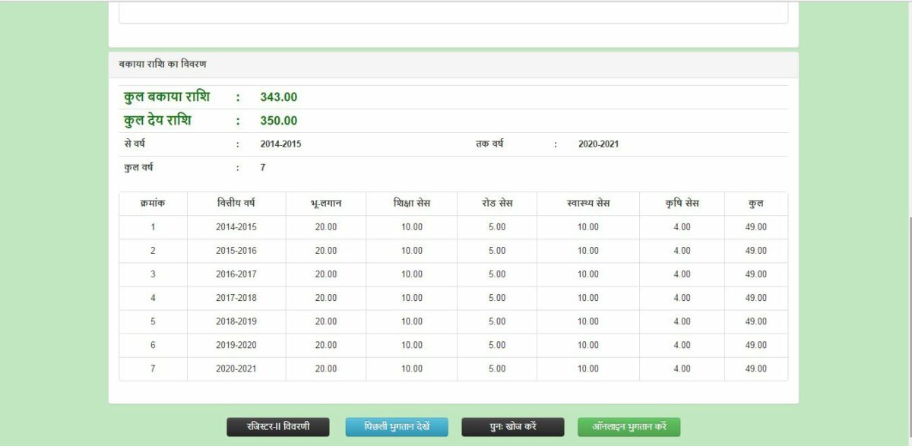Image resolution: width=912 pixels, height=446 pixels.
Task: Click the कृषि सेस column header
Action: [x=675, y=203]
